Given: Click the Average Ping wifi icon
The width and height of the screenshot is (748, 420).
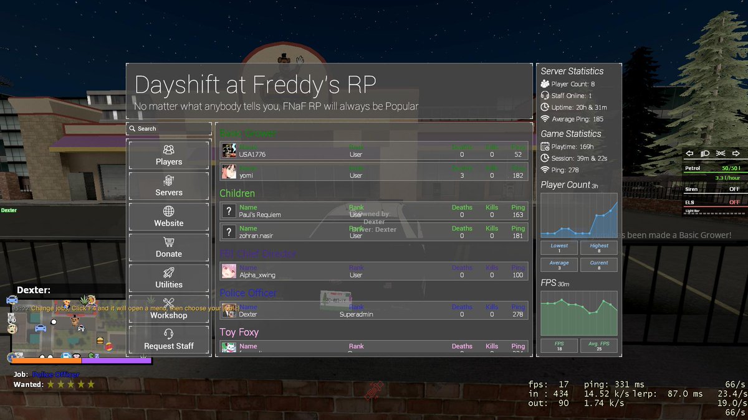Looking at the screenshot, I should pyautogui.click(x=545, y=119).
